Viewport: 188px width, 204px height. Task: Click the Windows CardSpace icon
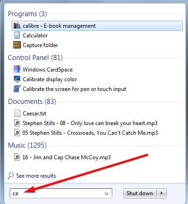click(x=17, y=69)
